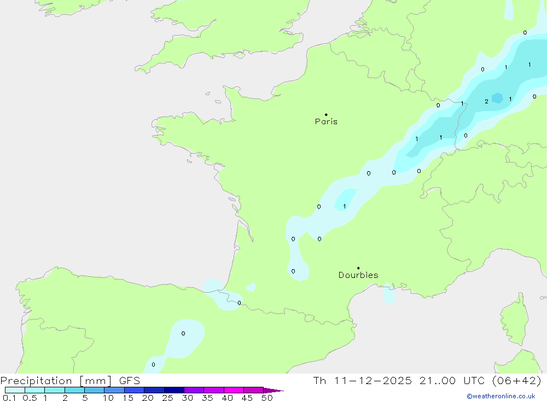547x401 pixels.
Task: Click the GFS model label
Action: pos(130,381)
